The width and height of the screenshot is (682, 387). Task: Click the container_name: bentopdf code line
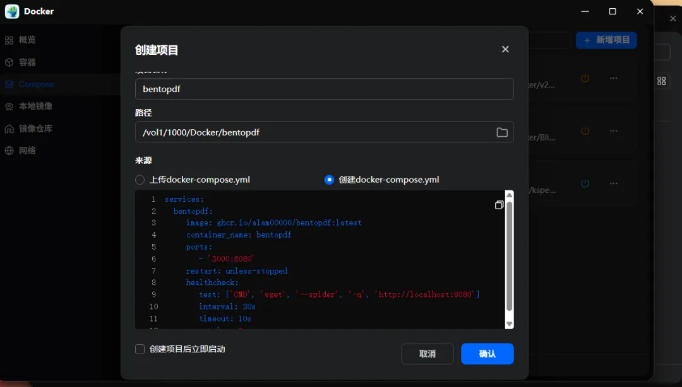[x=239, y=235]
